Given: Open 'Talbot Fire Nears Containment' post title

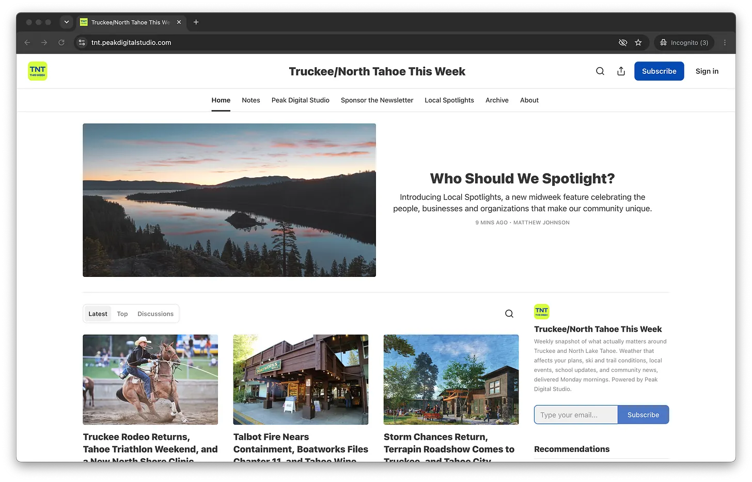Looking at the screenshot, I should (x=301, y=447).
